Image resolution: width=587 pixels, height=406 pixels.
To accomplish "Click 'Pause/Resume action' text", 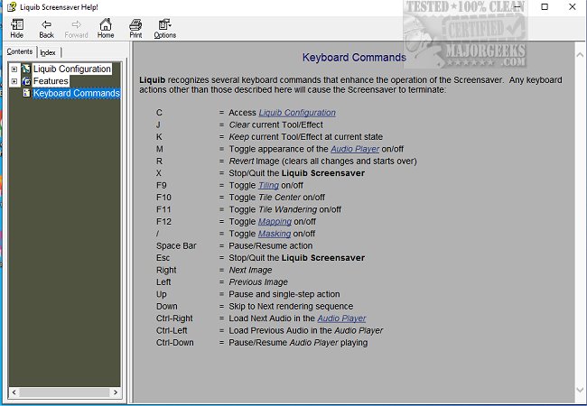I will pos(271,245).
